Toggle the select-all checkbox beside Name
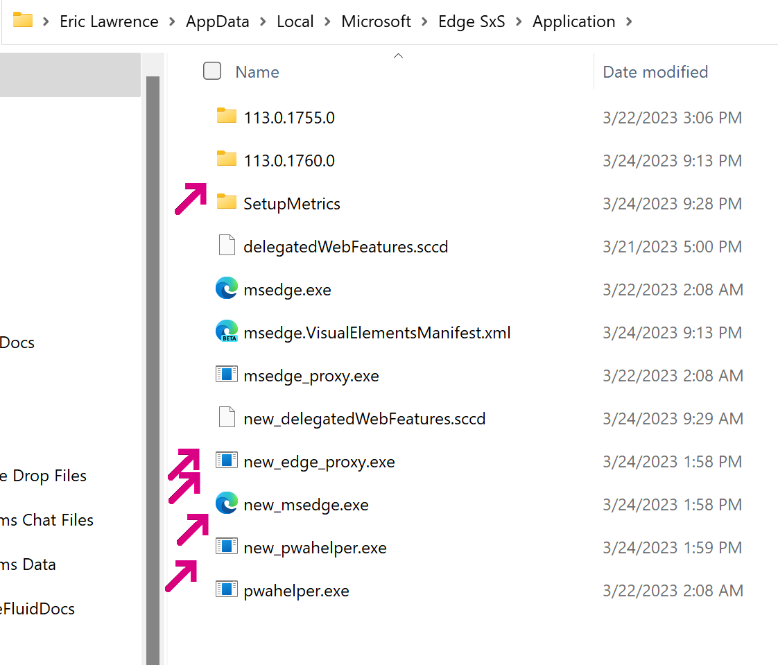 pos(212,71)
